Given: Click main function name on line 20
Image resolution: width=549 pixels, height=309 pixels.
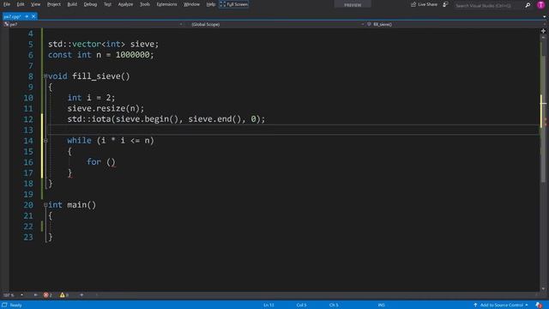Looking at the screenshot, I should [76, 205].
